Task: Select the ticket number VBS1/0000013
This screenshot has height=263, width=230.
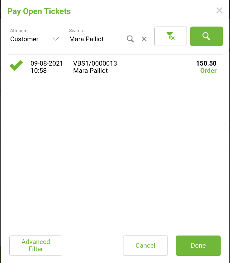Action: [95, 63]
